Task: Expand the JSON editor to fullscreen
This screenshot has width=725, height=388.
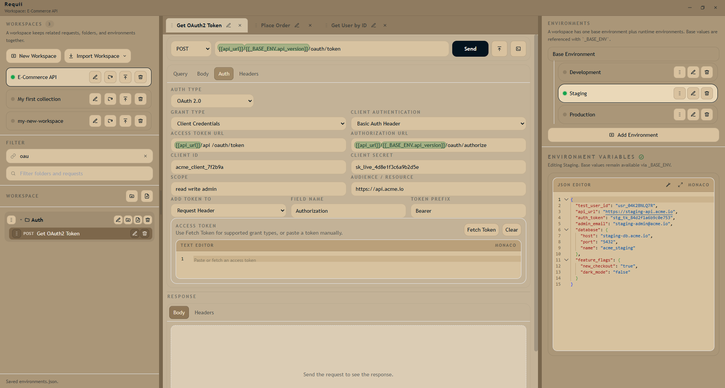Action: coord(680,185)
